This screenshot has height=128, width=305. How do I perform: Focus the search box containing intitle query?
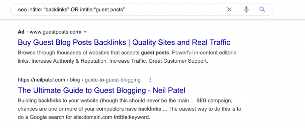point(120,10)
